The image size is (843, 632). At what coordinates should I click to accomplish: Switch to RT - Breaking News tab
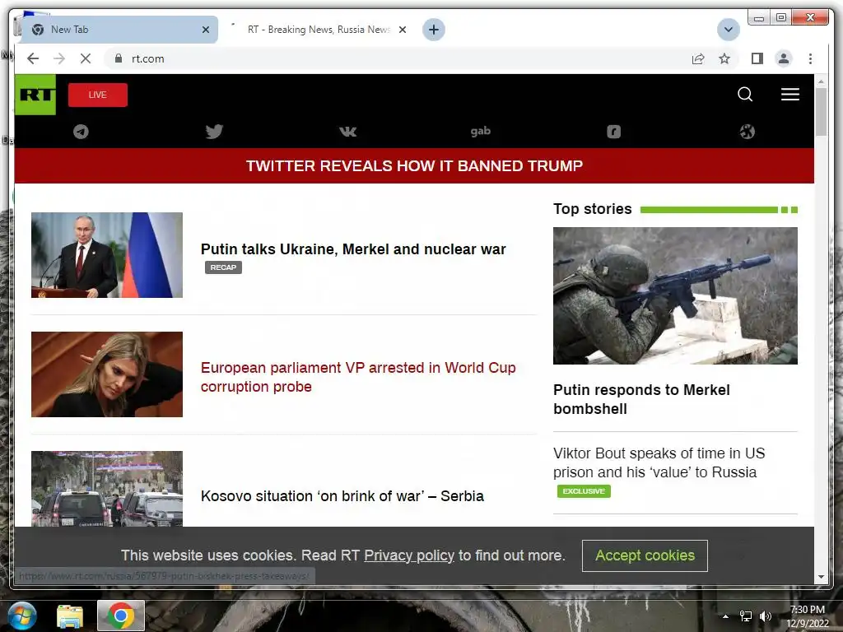tap(317, 30)
